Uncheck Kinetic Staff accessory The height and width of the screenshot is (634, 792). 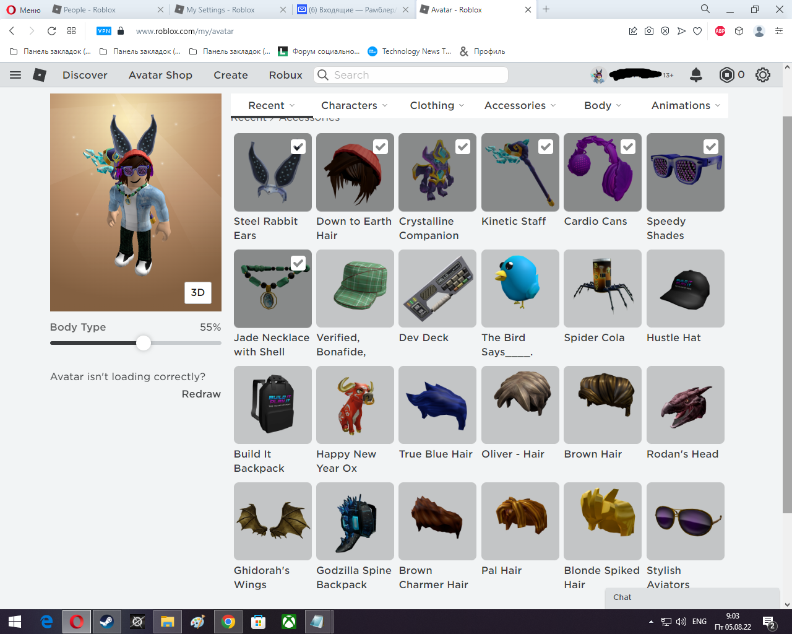[546, 147]
